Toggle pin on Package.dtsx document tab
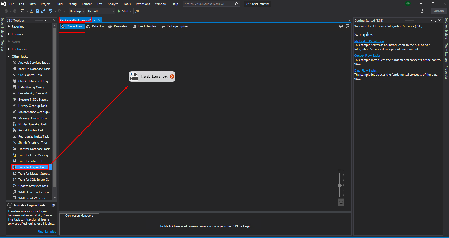This screenshot has width=449, height=238. [95, 20]
